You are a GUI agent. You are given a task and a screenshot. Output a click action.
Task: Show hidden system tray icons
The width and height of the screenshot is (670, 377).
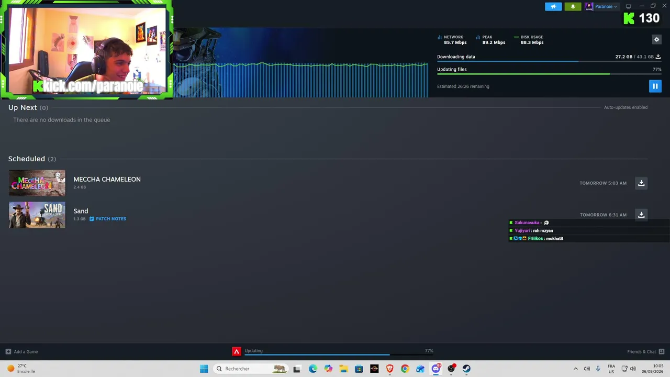[576, 369]
